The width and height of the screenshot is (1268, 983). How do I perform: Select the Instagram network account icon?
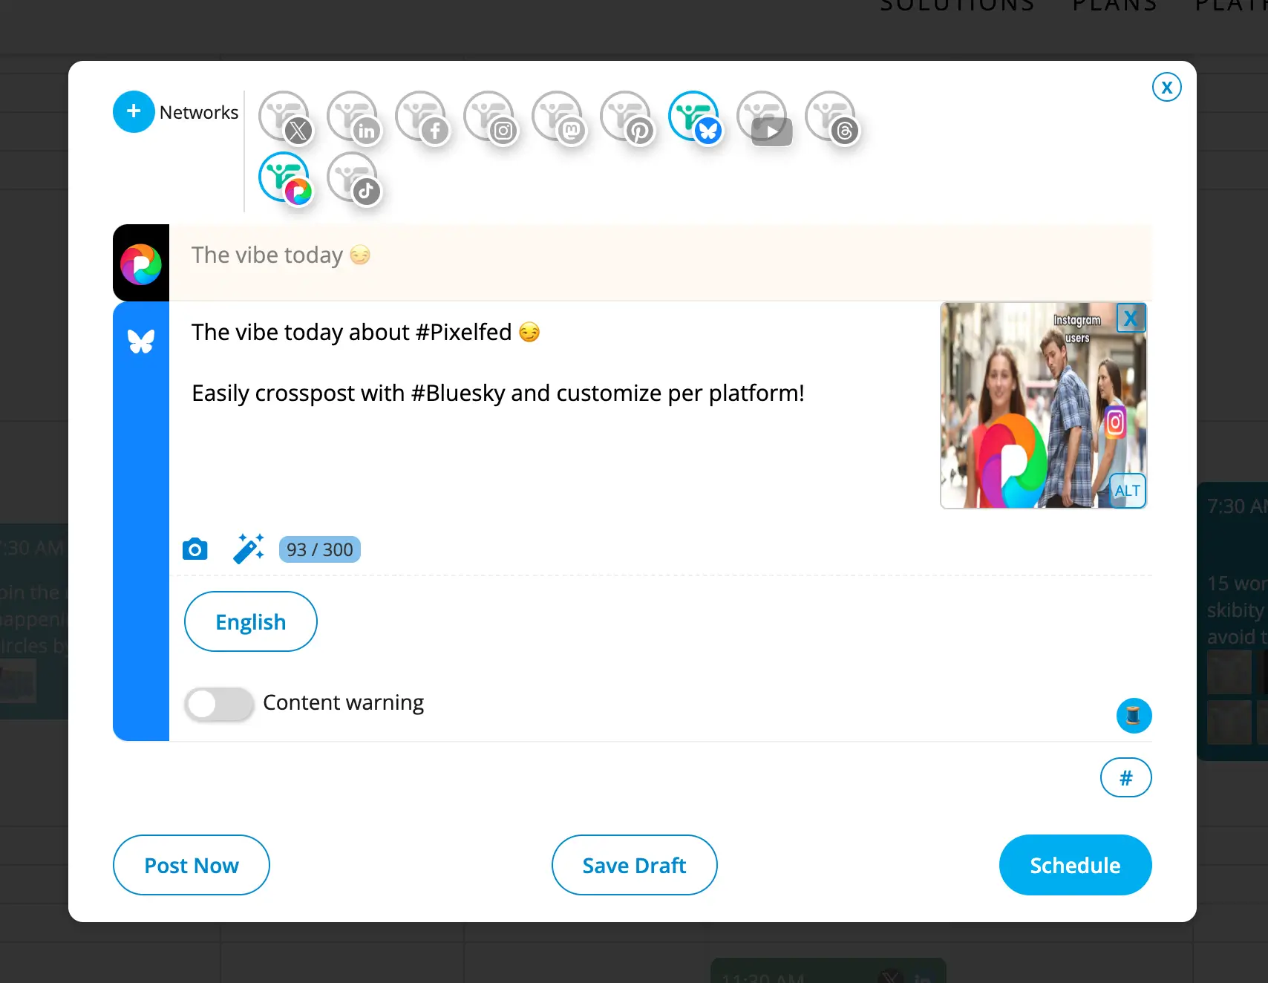(490, 117)
